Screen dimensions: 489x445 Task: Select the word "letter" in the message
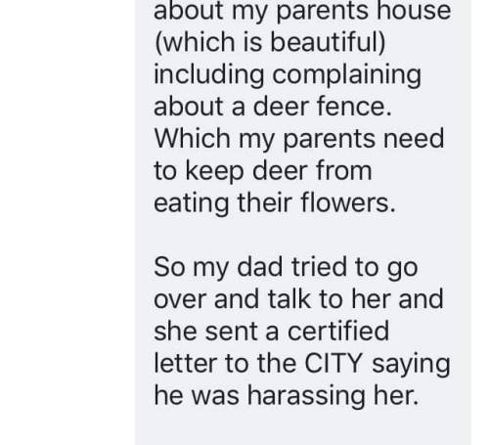(185, 363)
